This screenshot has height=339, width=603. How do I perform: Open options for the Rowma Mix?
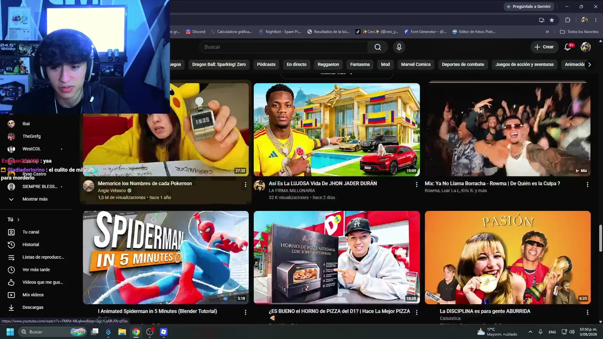[587, 185]
